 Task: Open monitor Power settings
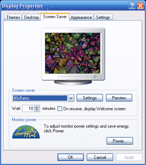click(120, 141)
